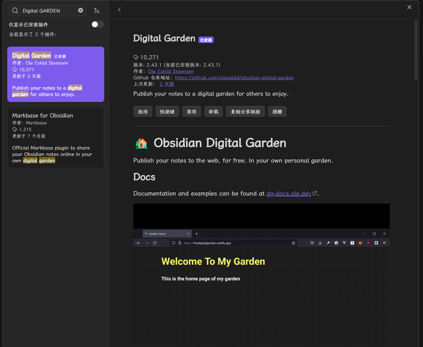This screenshot has height=347, width=423.
Task: Go back using the left chevron
Action: coord(119,10)
